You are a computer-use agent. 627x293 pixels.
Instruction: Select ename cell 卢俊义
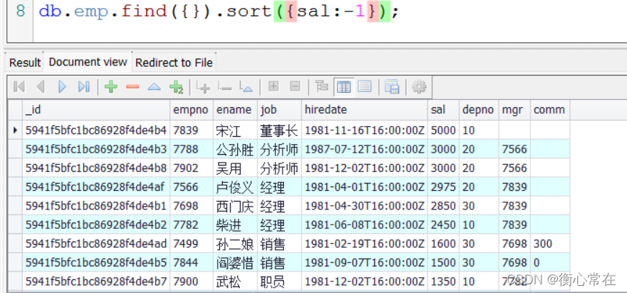235,187
